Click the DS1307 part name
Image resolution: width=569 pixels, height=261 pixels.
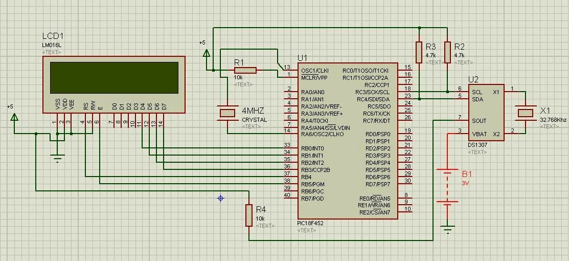(477, 145)
